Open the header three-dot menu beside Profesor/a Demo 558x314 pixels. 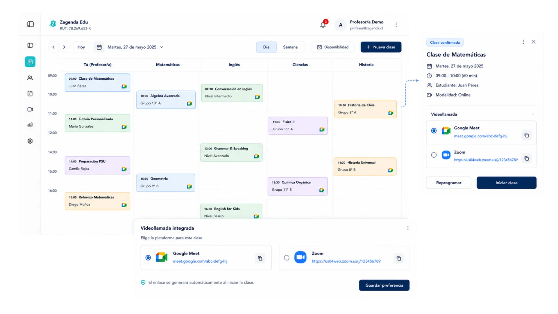(x=396, y=25)
